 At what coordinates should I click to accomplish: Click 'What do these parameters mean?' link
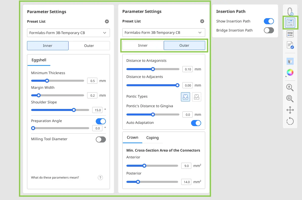[x=55, y=178]
